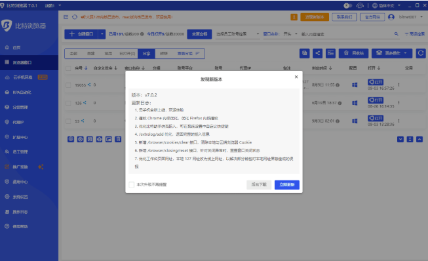Click the first blue save-search toolbar icon
Image resolution: width=428 pixels, height=261 pixels.
coord(305,53)
